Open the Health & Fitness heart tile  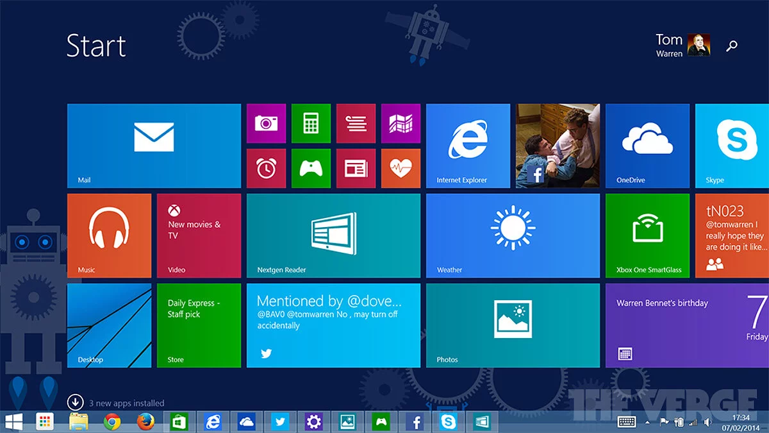[x=401, y=168]
